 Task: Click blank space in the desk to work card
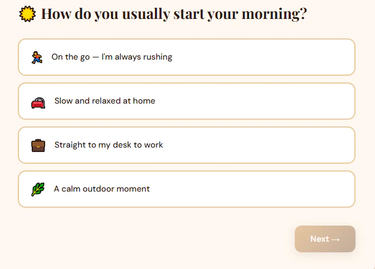tap(259, 145)
